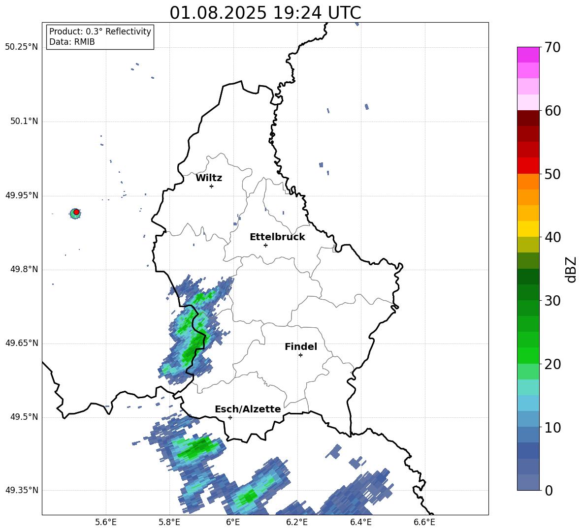
Task: Click the colorbar value 60
Action: point(552,111)
